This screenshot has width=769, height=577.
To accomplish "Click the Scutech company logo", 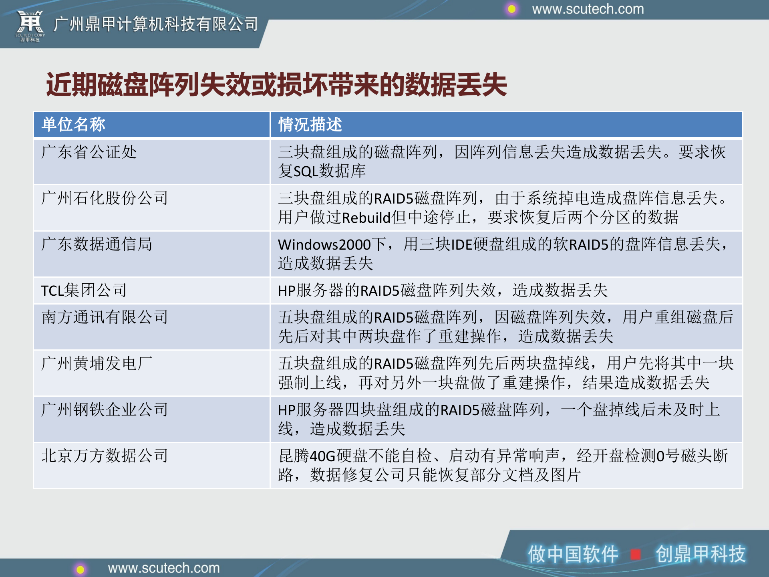I will click(30, 24).
